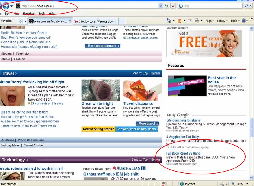Click the crying baby photo thumbnail

12,96
